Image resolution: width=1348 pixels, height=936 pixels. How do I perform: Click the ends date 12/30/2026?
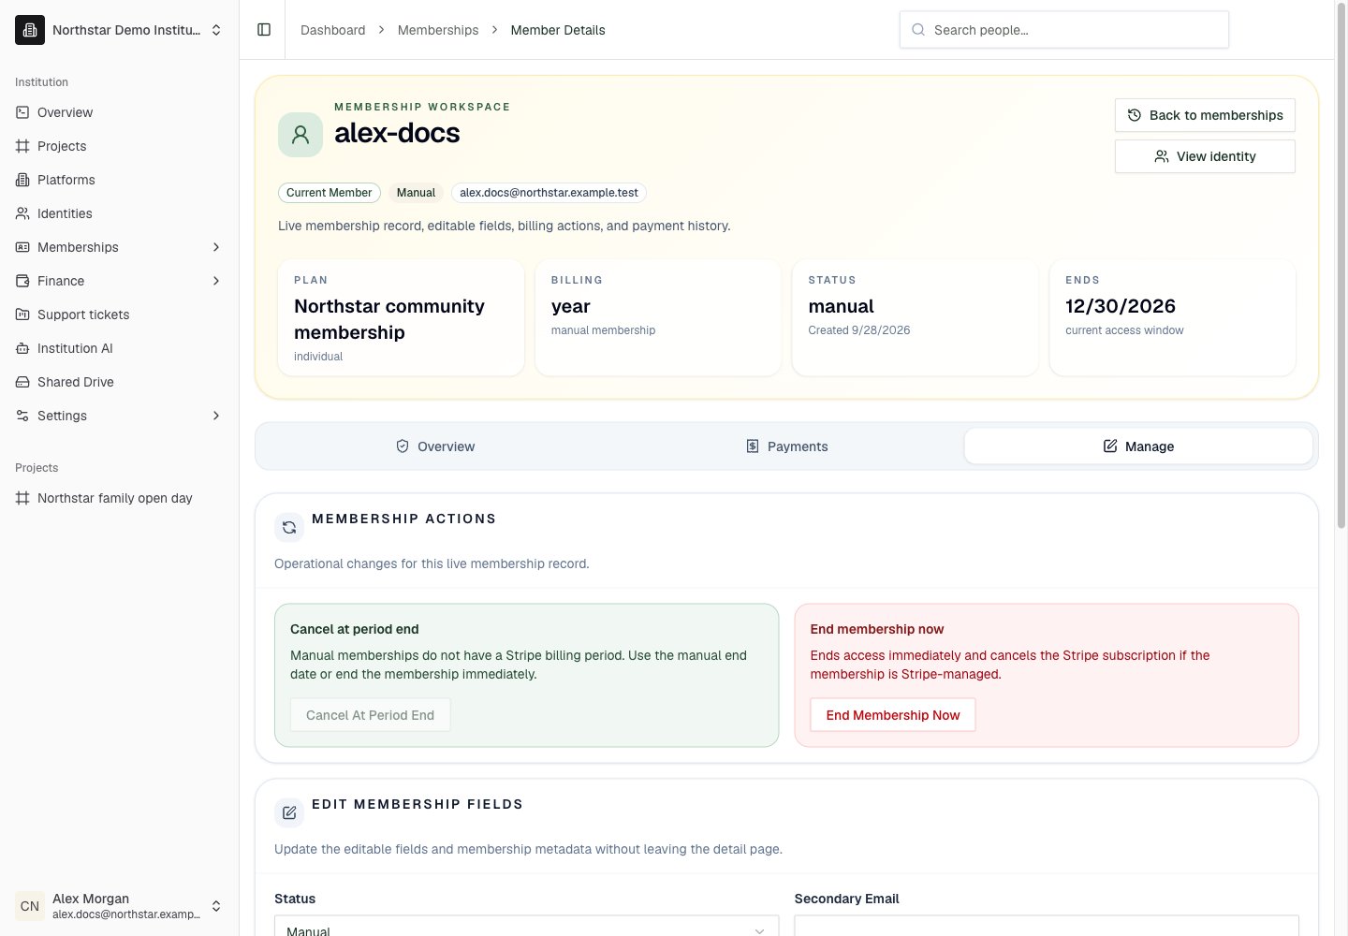tap(1121, 306)
